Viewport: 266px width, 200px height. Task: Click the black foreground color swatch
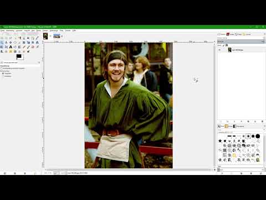pyautogui.click(x=19, y=56)
